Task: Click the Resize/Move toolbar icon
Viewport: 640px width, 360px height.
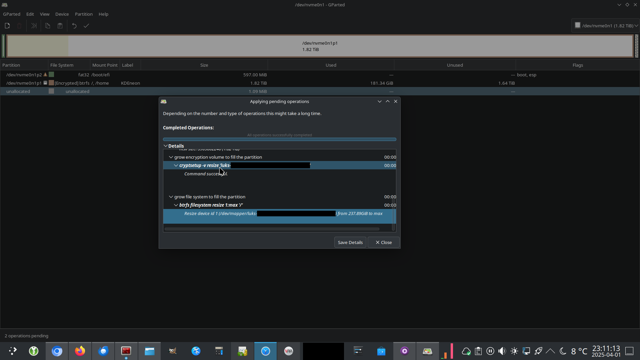Action: pyautogui.click(x=34, y=26)
